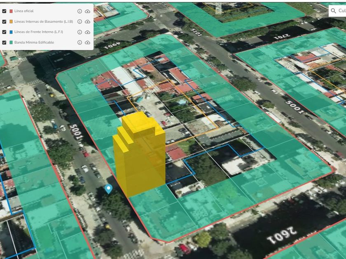
Task: Download Líneas de Frente Interno layer
Action: pyautogui.click(x=88, y=32)
